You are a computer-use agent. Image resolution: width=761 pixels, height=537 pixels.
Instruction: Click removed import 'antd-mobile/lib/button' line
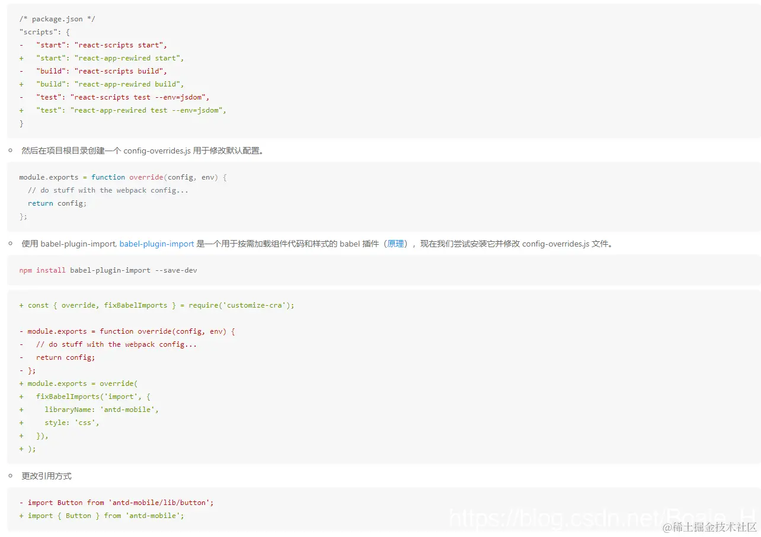[117, 503]
